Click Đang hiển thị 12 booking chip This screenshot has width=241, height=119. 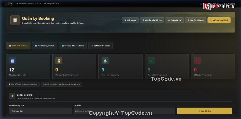23,84
